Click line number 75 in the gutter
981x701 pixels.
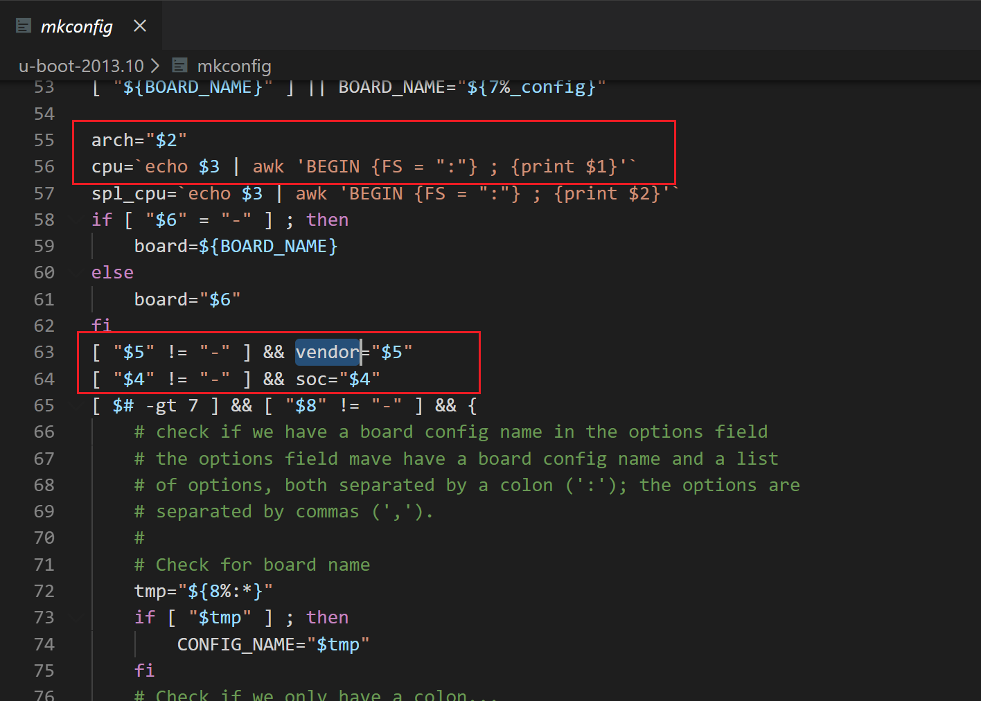44,671
